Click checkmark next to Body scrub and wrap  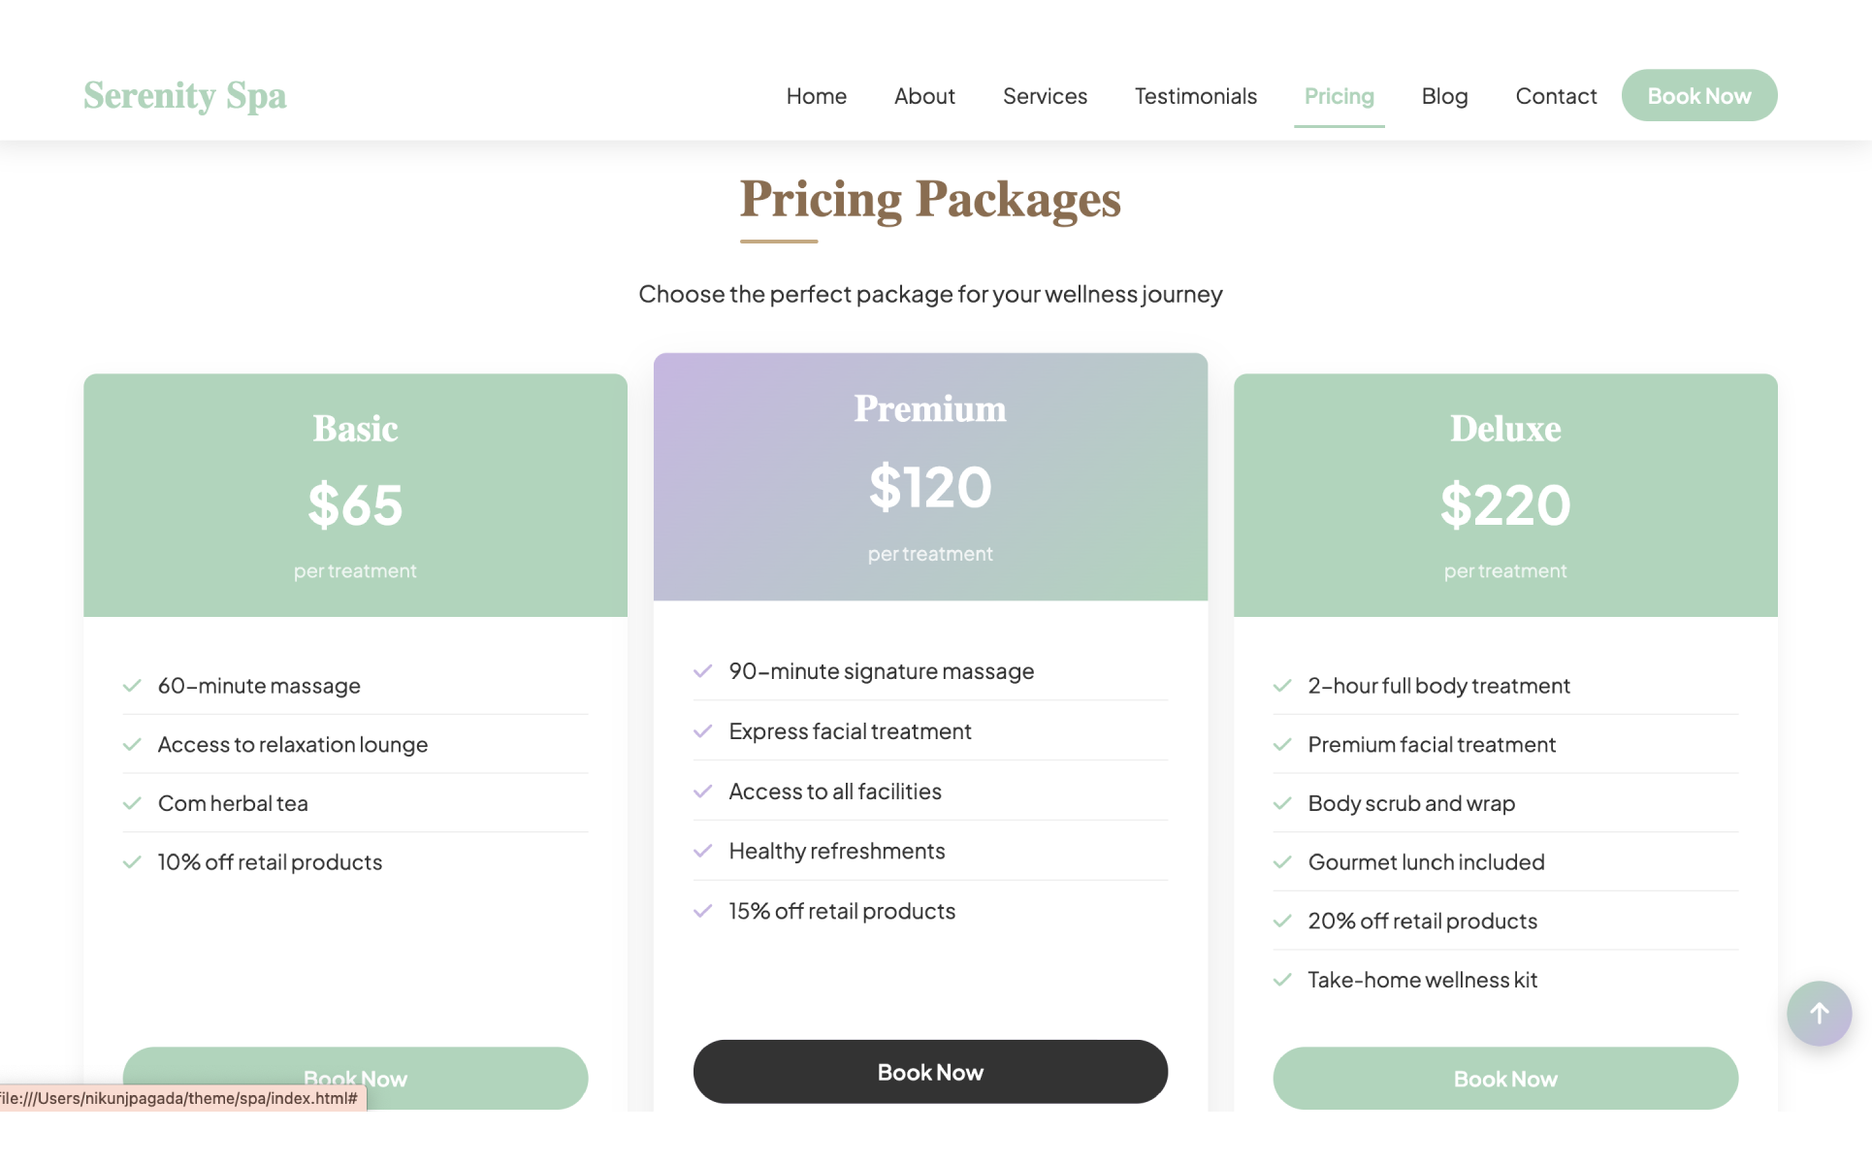(1282, 803)
